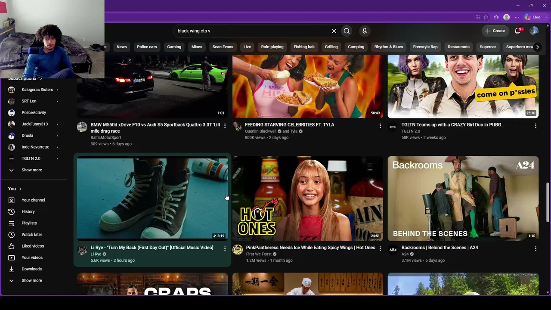
Task: Open the YouTube account avatar menu
Action: point(534,31)
